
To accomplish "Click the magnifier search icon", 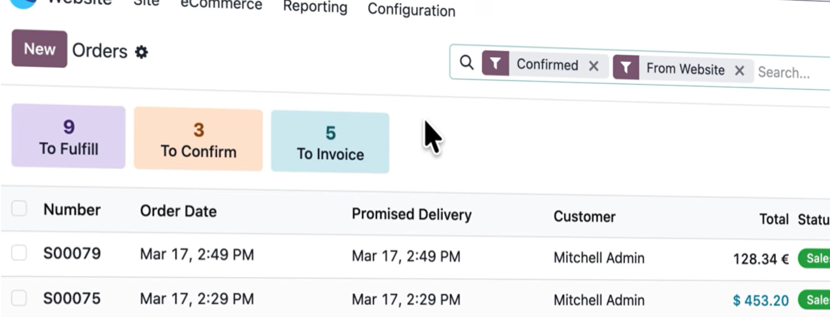I will (x=466, y=62).
